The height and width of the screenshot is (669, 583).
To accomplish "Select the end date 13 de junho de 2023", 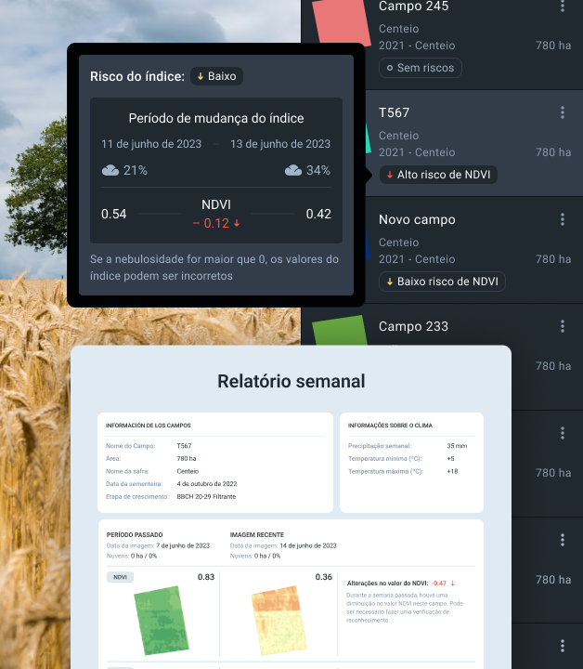I will 279,144.
